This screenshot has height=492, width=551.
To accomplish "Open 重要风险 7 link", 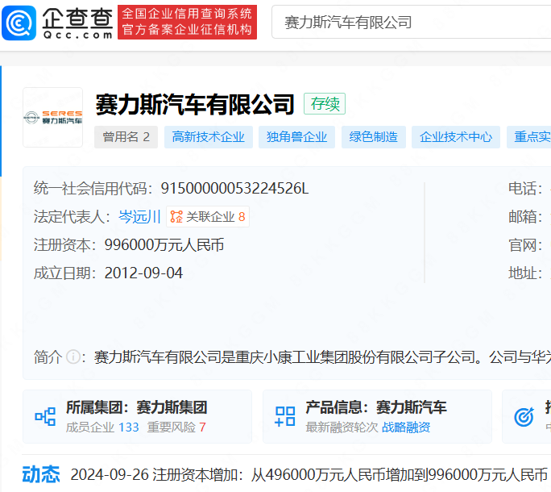I will click(176, 427).
